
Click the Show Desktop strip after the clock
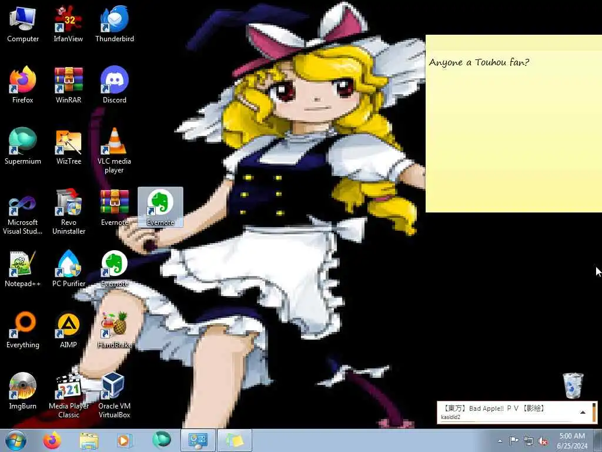pos(598,440)
